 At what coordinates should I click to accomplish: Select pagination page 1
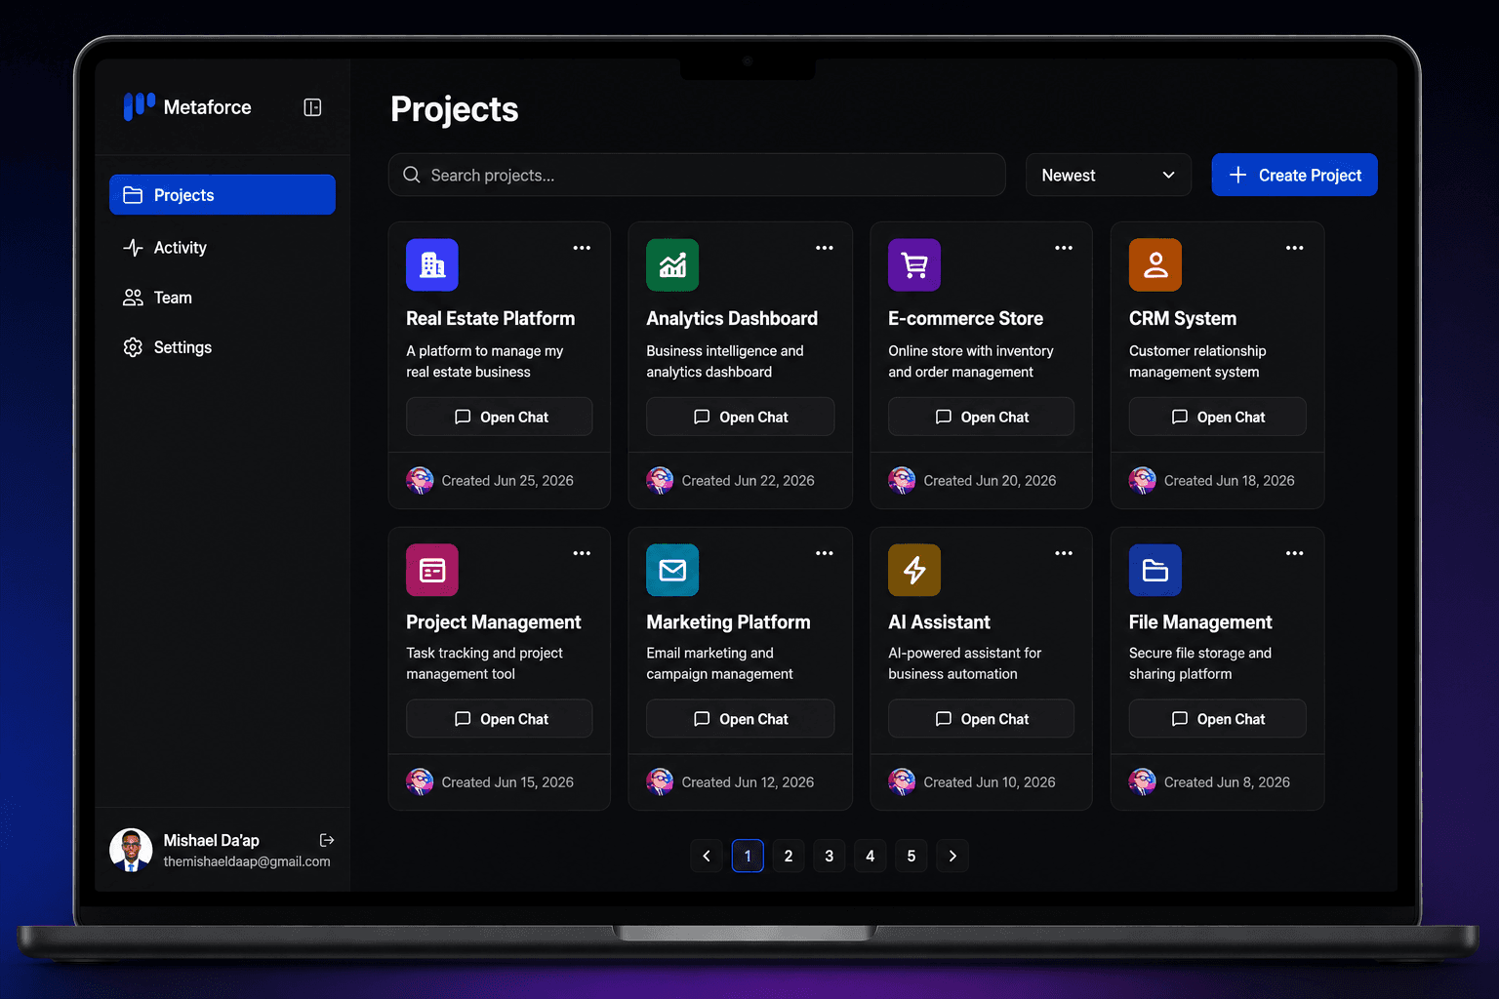(748, 856)
